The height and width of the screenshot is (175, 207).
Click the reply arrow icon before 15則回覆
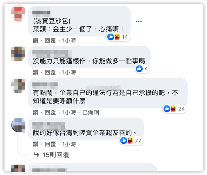click(x=36, y=155)
